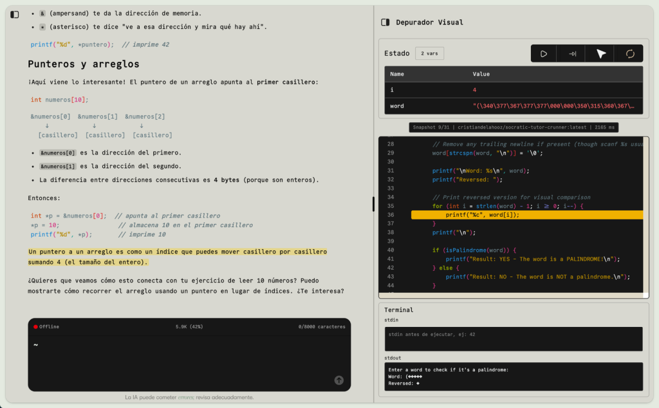Screen dimensions: 659x408
Task: Click the "Value" column header
Action: (x=481, y=74)
